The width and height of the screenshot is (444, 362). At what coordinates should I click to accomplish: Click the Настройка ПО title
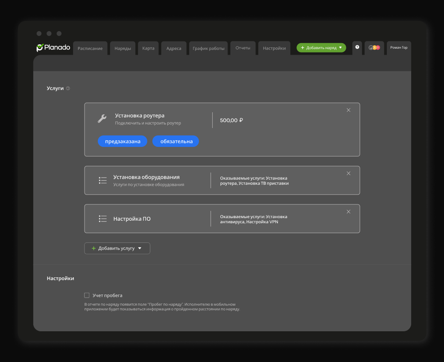[x=132, y=219]
